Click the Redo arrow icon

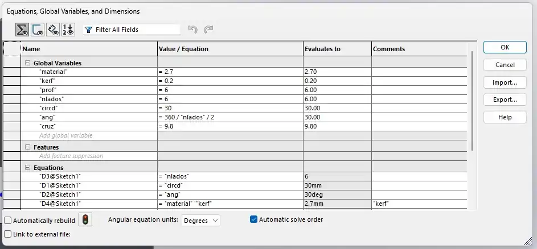click(x=208, y=30)
